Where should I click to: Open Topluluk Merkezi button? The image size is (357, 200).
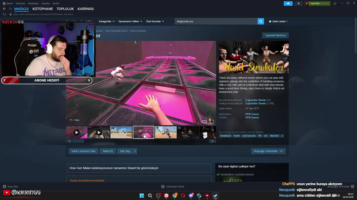tap(275, 35)
